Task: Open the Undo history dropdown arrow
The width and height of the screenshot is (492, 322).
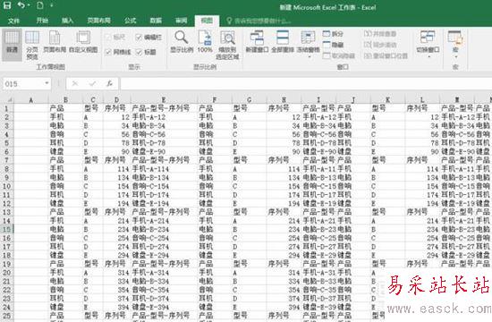Action: (29, 5)
